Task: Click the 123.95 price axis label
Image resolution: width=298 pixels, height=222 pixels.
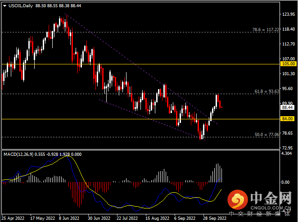Action: [289, 14]
